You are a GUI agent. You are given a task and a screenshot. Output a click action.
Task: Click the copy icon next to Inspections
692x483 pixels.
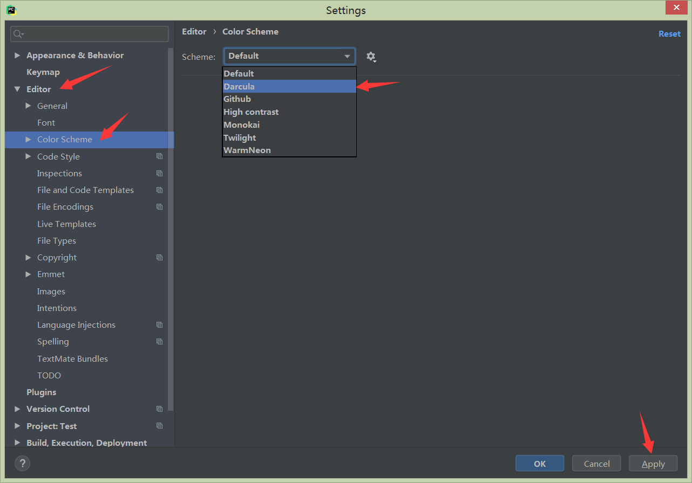coord(159,173)
